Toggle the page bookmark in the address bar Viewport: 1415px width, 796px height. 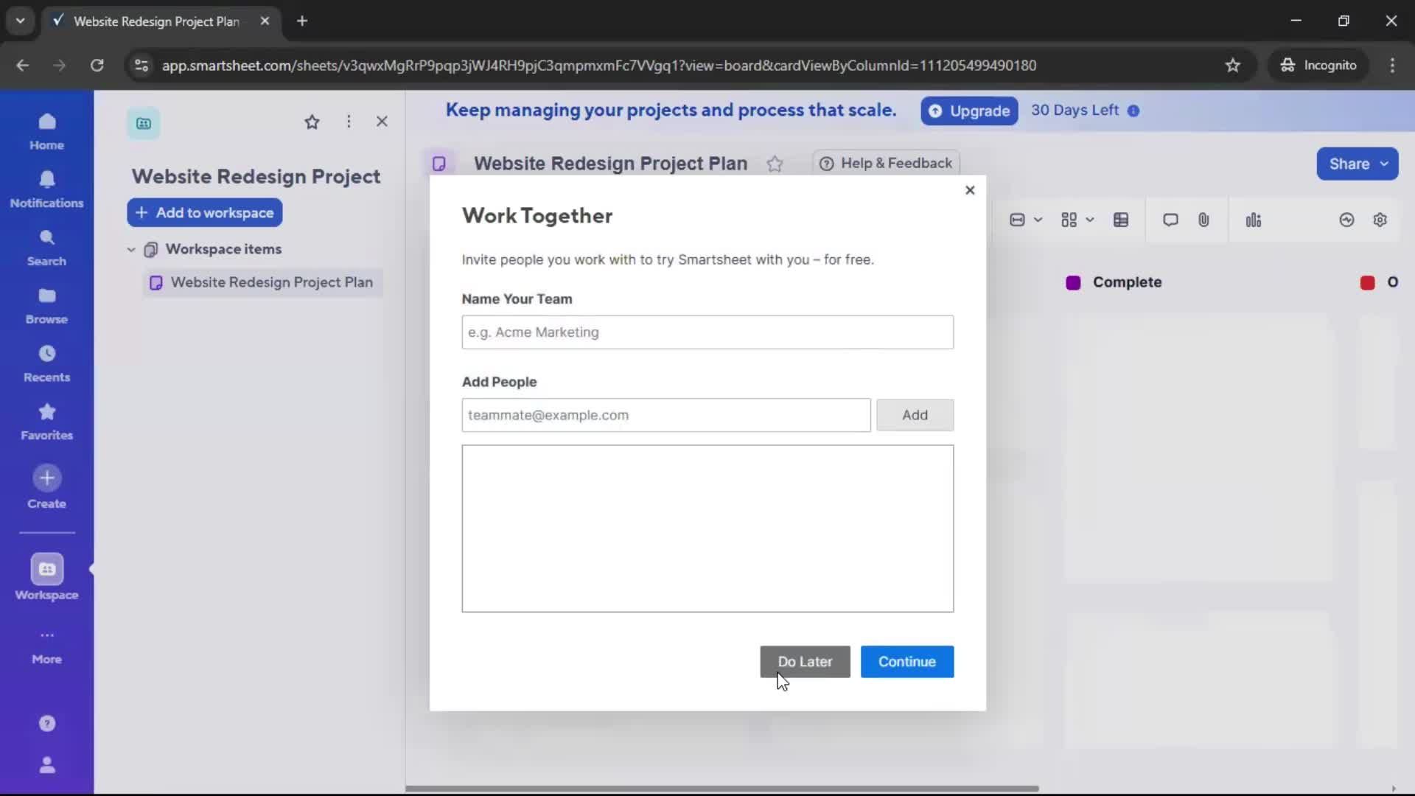(x=1233, y=65)
